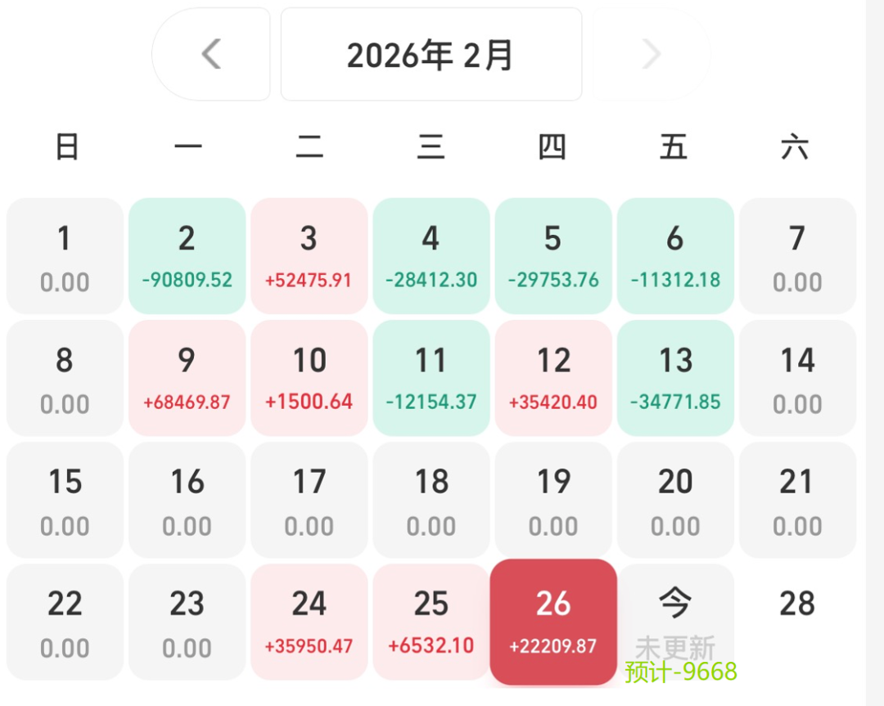Select day 25 showing +6532.10
The image size is (884, 706).
coord(431,622)
